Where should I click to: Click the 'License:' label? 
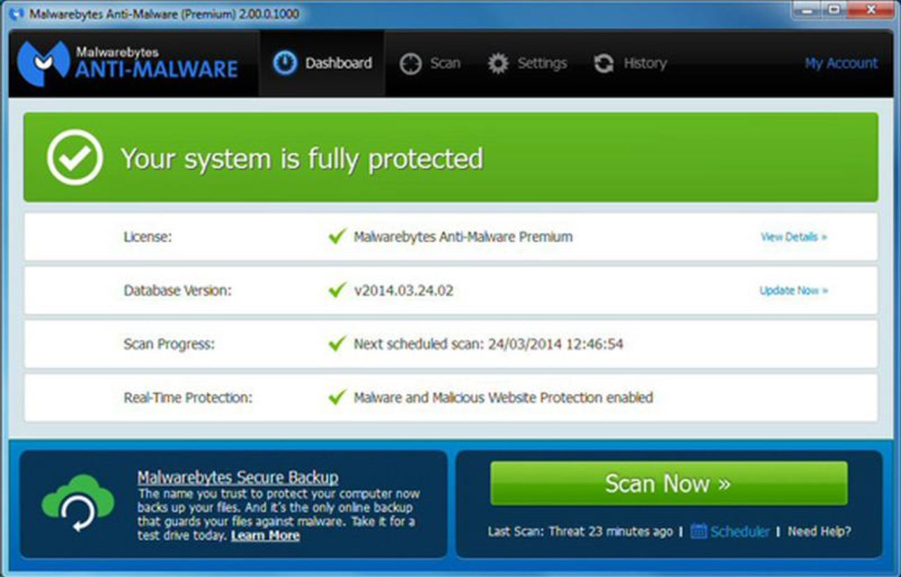click(148, 237)
